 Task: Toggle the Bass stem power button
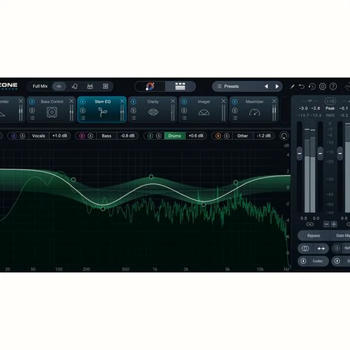pyautogui.click(x=82, y=136)
